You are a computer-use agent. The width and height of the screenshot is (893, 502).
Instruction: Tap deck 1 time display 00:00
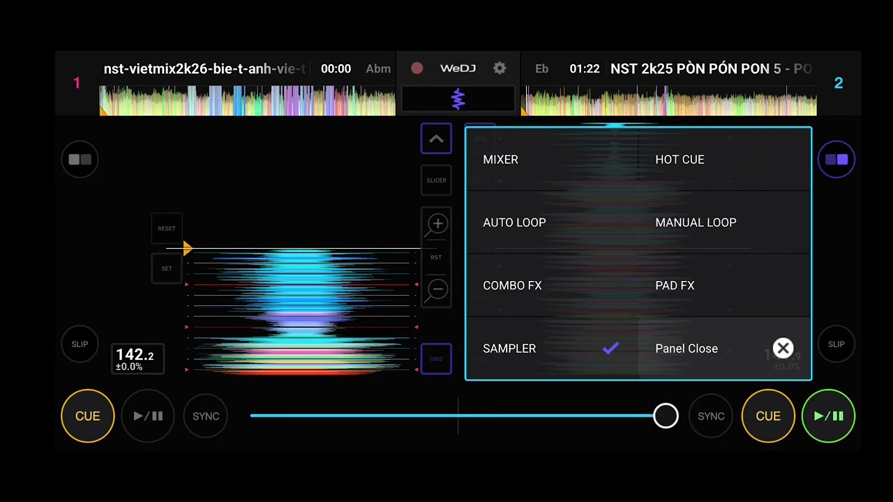coord(336,69)
